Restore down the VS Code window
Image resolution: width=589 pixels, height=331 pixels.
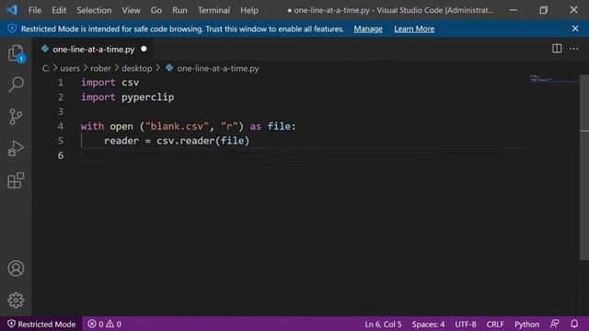544,10
